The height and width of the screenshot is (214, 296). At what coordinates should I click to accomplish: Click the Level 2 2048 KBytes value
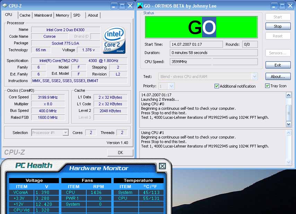(x=110, y=111)
